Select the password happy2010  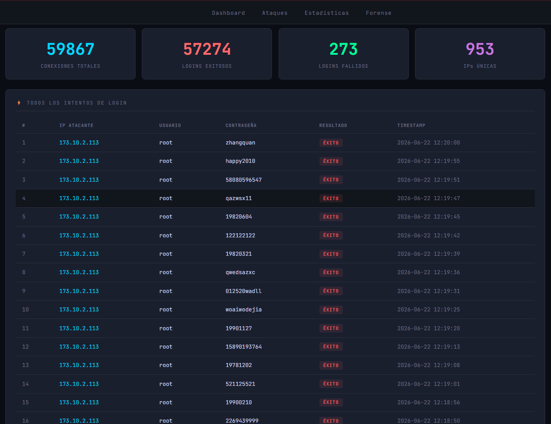tap(241, 161)
